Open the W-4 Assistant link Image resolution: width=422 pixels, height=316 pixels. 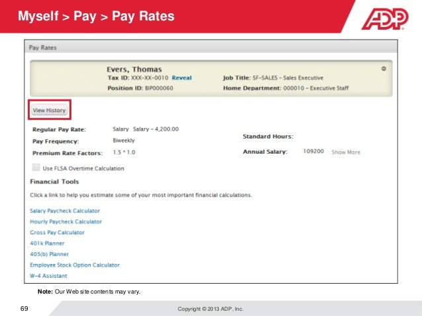point(48,276)
